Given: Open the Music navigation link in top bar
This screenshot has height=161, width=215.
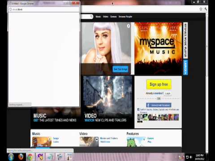Looking at the screenshot, I should 98,17.
